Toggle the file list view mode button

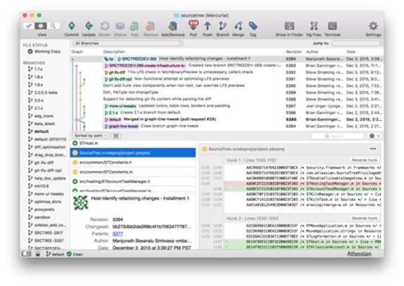point(116,135)
